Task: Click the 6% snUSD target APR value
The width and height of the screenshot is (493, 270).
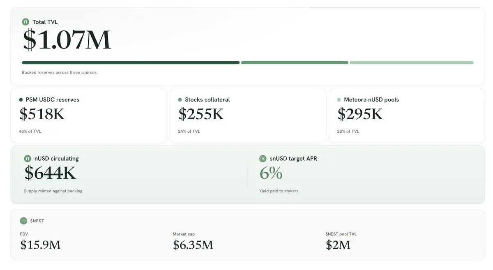Action: [271, 173]
